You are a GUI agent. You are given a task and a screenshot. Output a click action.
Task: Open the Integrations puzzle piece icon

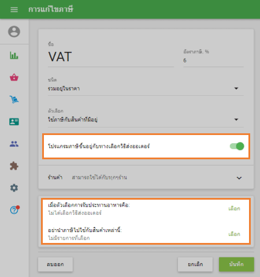coord(14,166)
